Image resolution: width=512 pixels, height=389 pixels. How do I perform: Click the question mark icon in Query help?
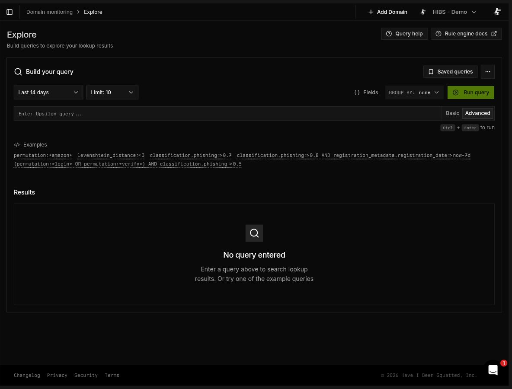389,34
